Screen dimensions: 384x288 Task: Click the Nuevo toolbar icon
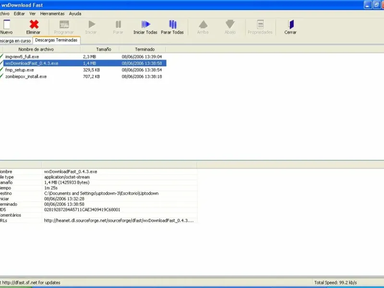7,24
